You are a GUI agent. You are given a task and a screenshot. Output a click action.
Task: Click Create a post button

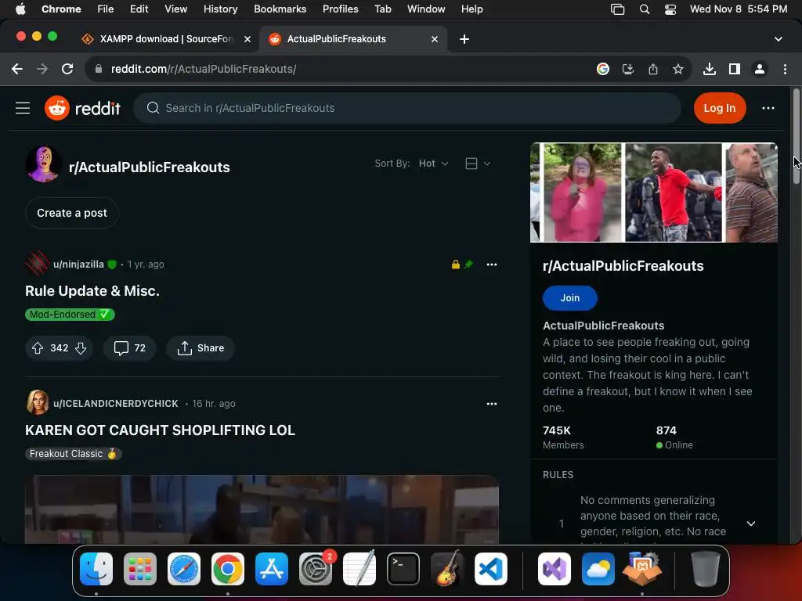[72, 213]
